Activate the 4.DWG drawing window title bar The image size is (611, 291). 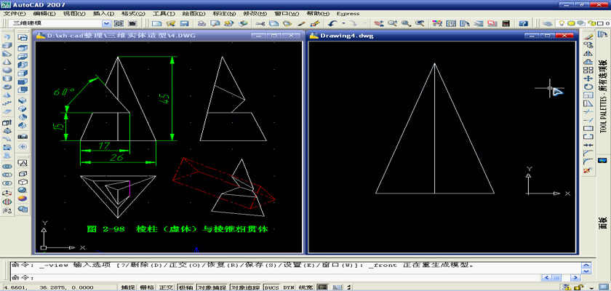click(168, 36)
